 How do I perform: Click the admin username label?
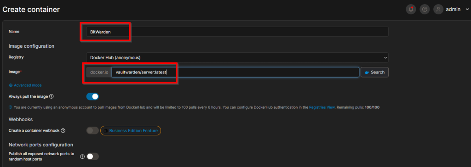(x=453, y=9)
